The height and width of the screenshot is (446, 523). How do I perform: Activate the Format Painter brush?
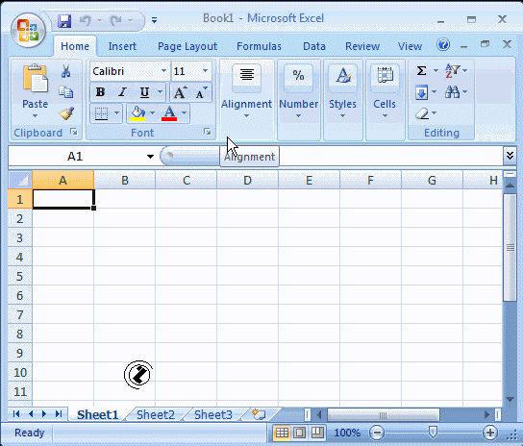tap(66, 113)
